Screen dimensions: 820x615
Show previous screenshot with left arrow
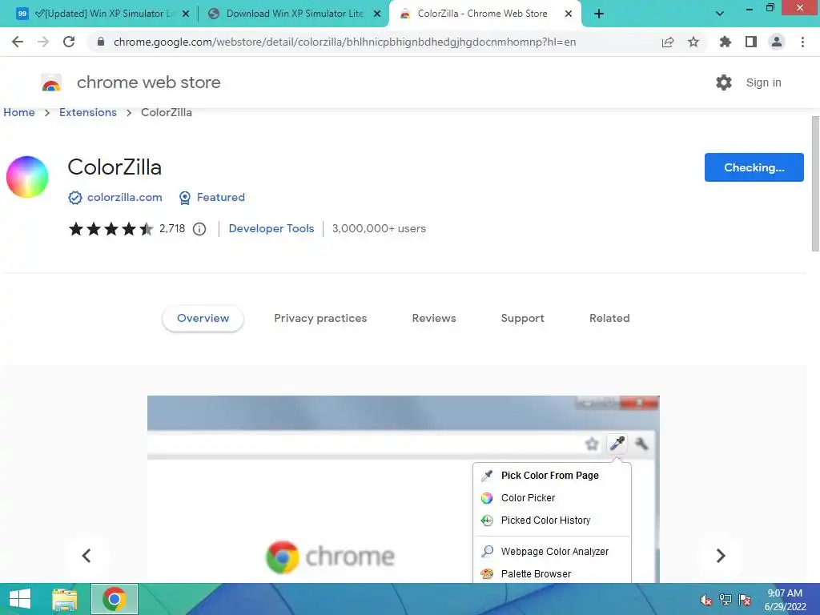(86, 556)
